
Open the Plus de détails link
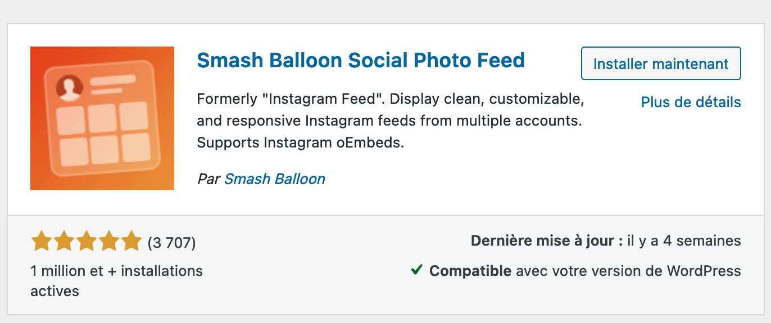click(691, 103)
